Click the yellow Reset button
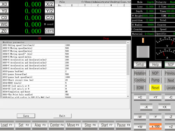The image size is (175, 131). pyautogui.click(x=155, y=88)
